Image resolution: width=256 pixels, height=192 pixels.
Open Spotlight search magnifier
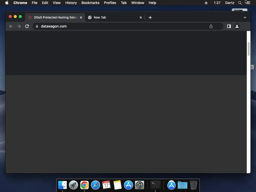[x=240, y=3]
